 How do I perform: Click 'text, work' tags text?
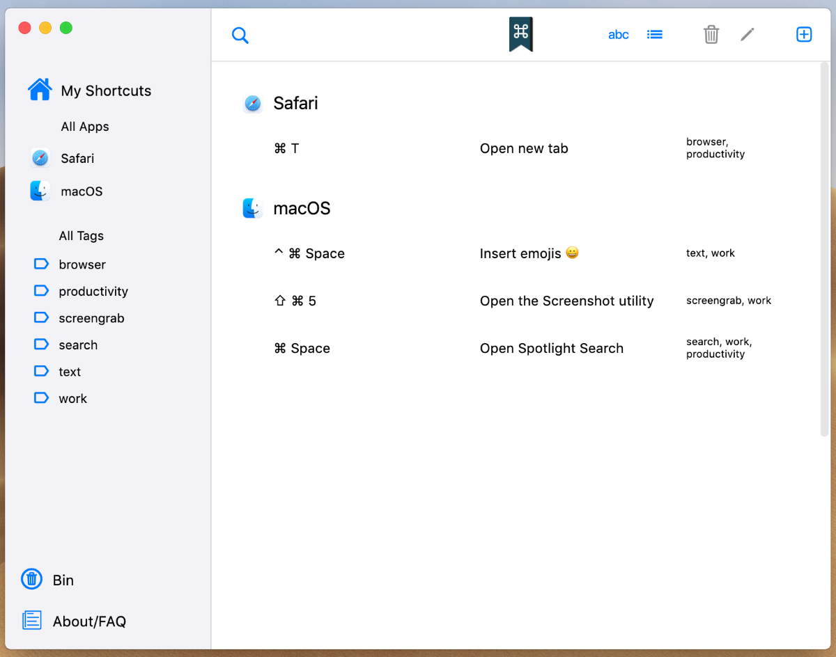click(x=711, y=253)
